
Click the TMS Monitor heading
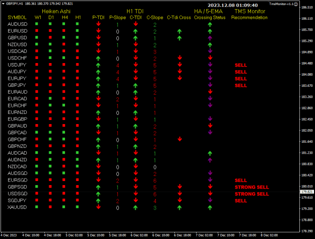tap(250, 11)
